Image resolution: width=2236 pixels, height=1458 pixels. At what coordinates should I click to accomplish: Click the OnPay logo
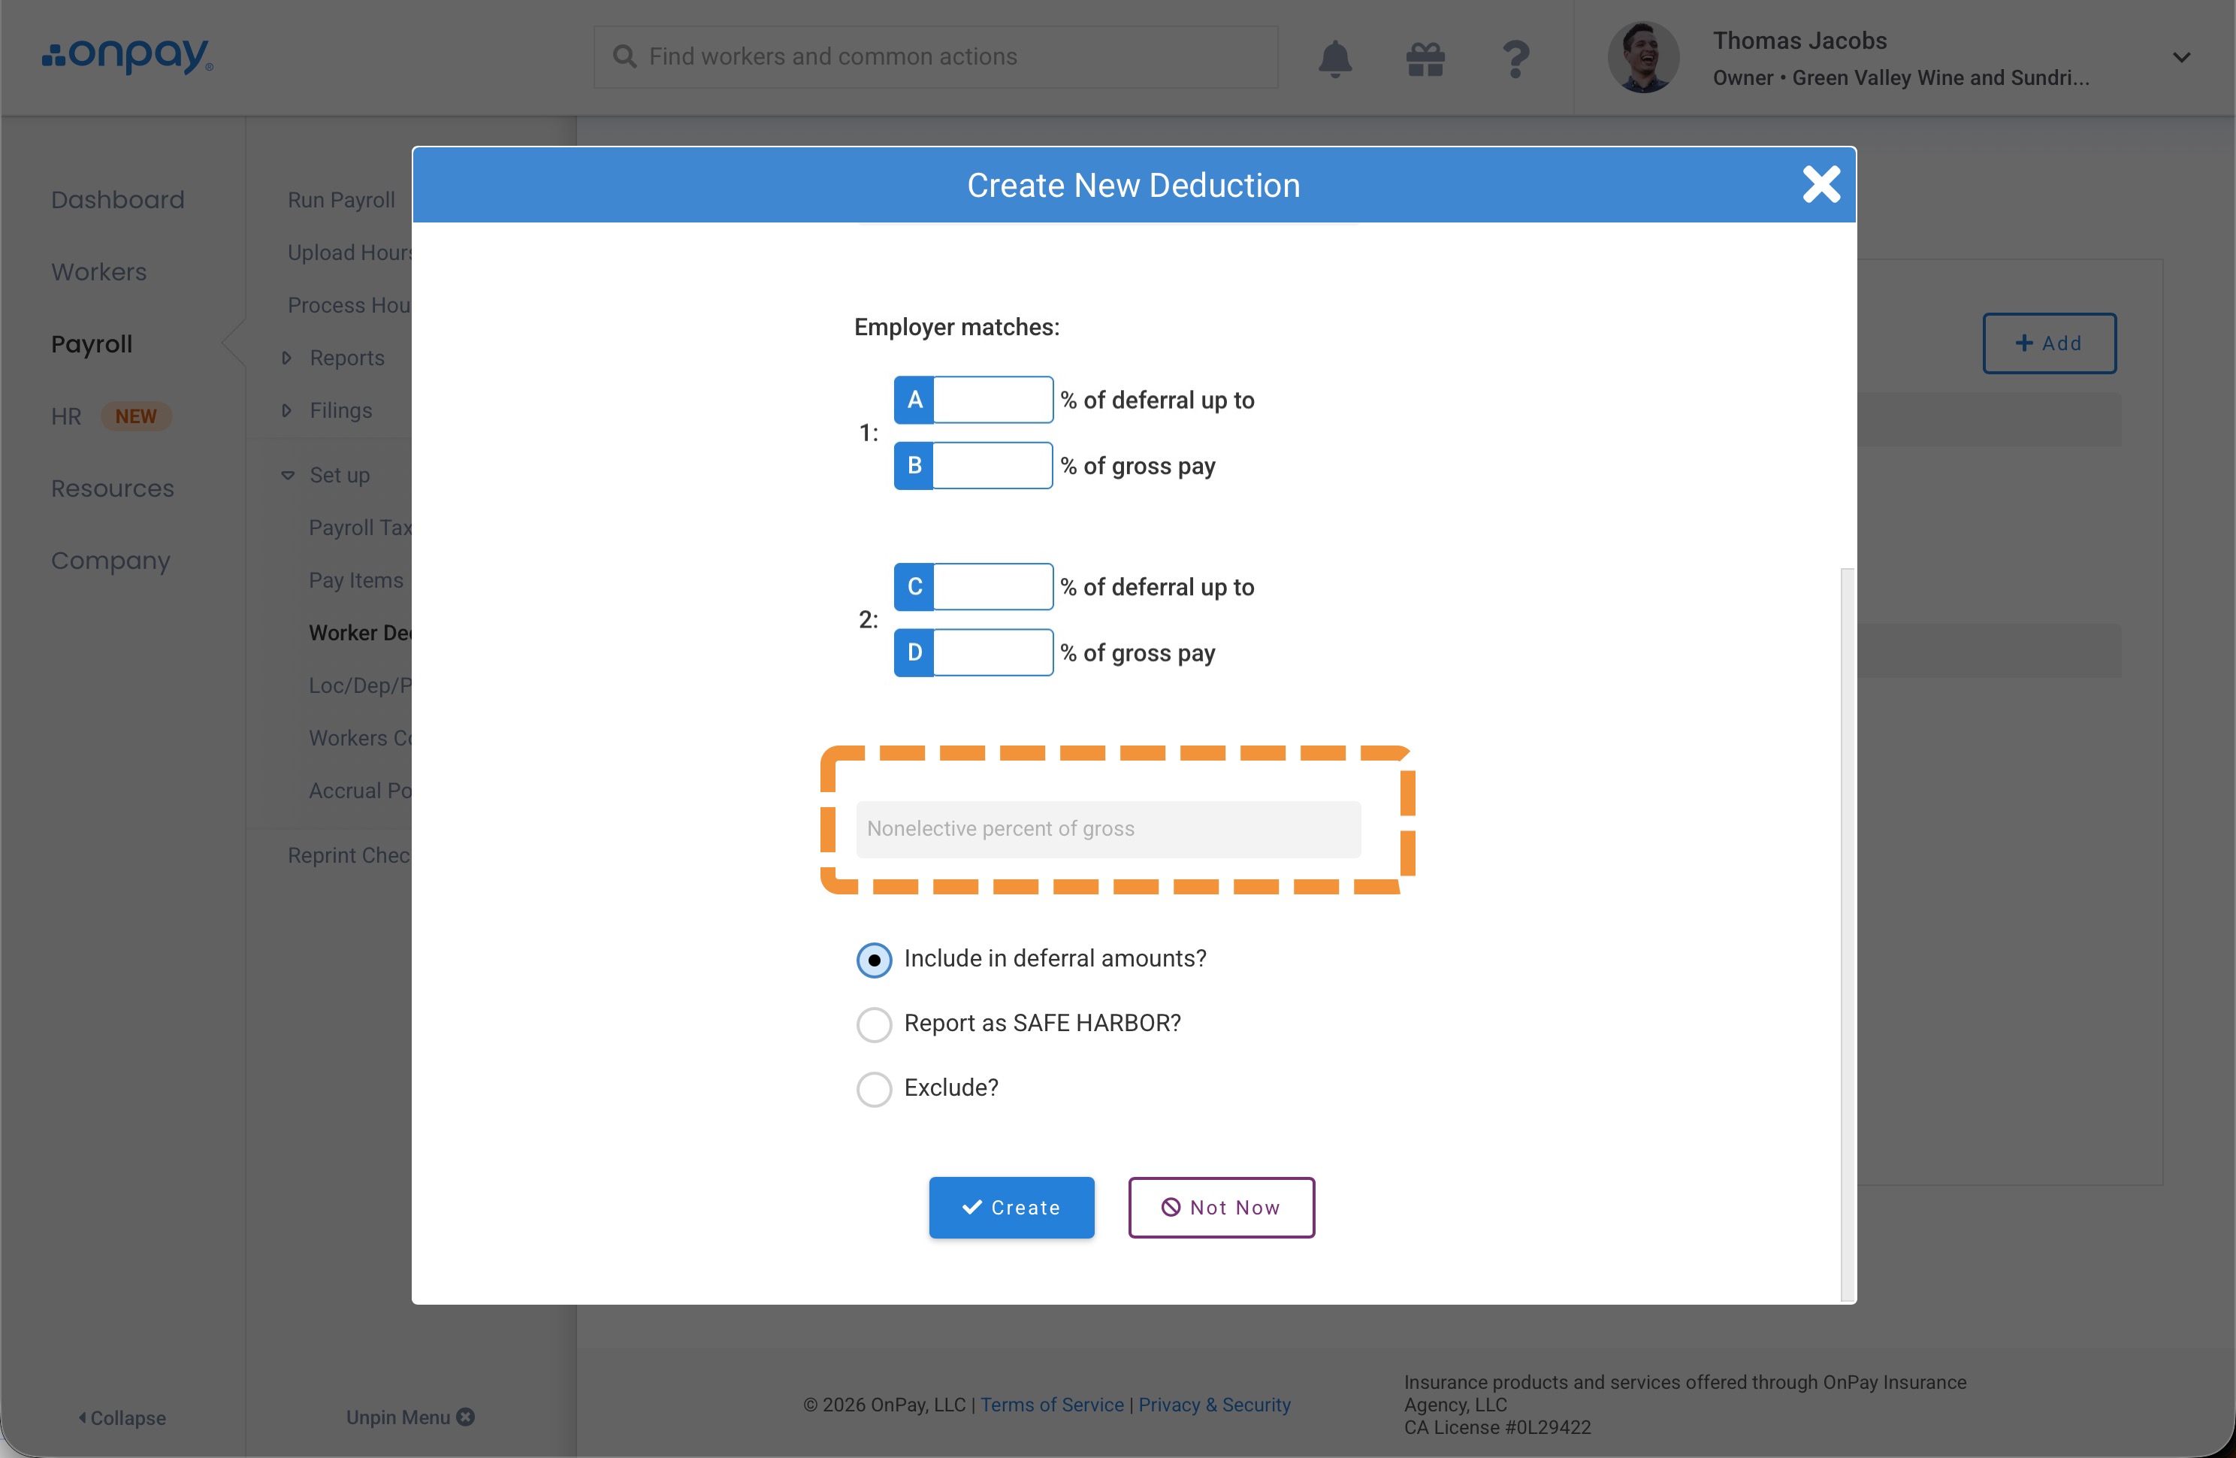(128, 56)
